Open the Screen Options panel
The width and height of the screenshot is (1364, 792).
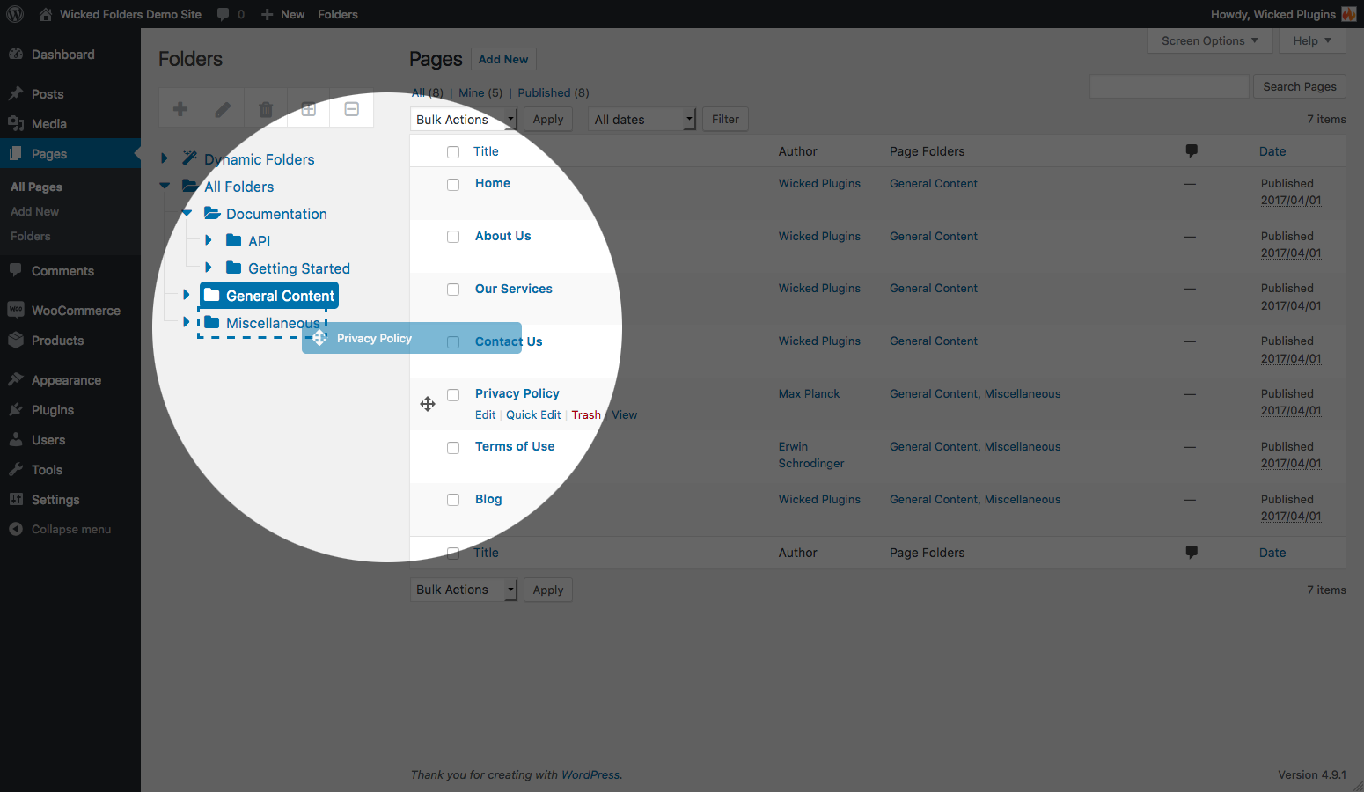point(1209,40)
